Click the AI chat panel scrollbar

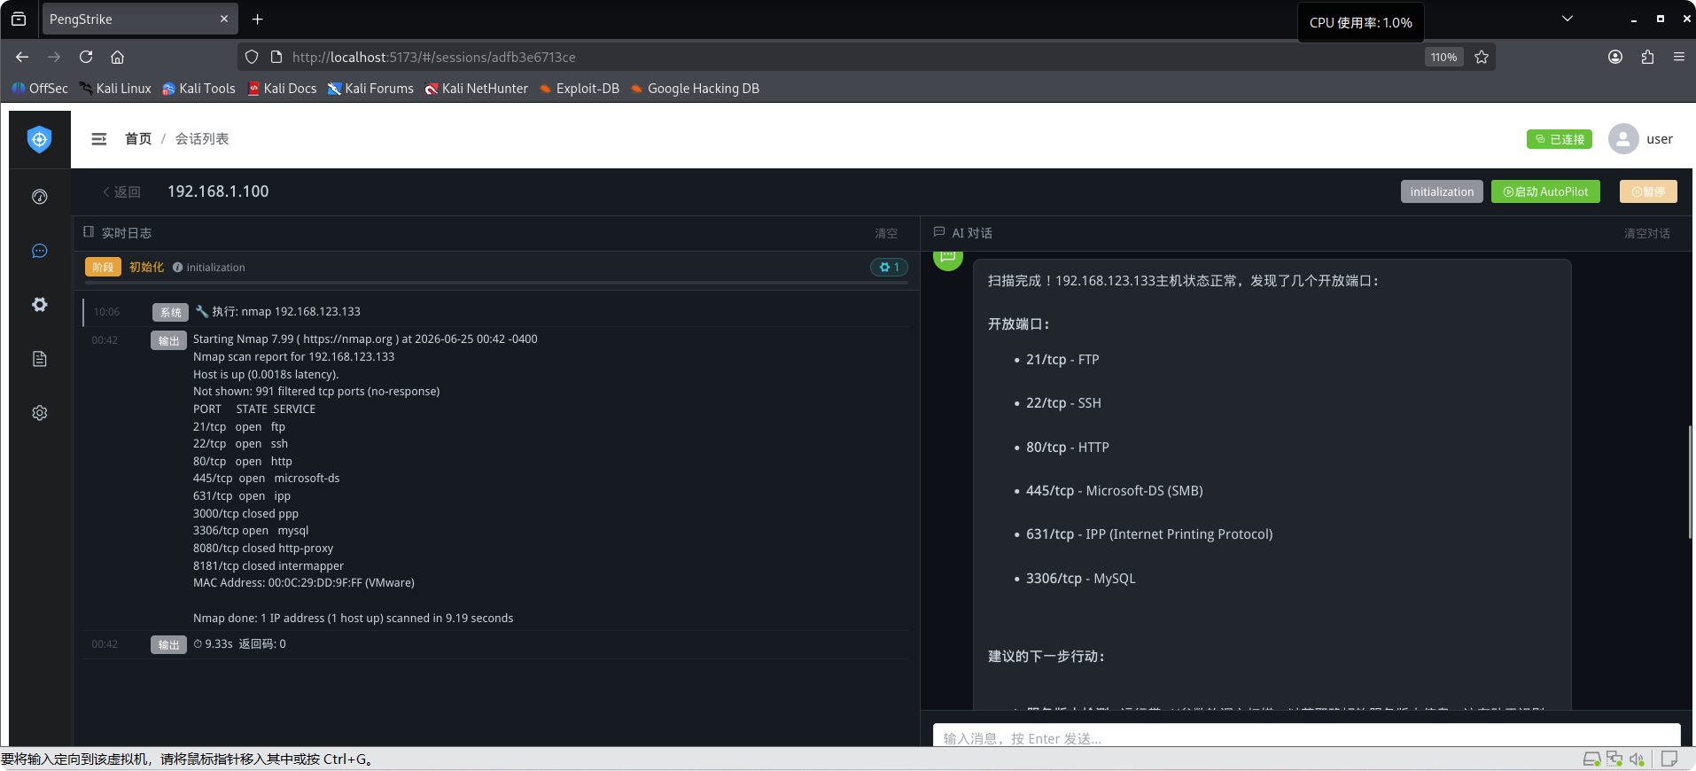click(1690, 481)
